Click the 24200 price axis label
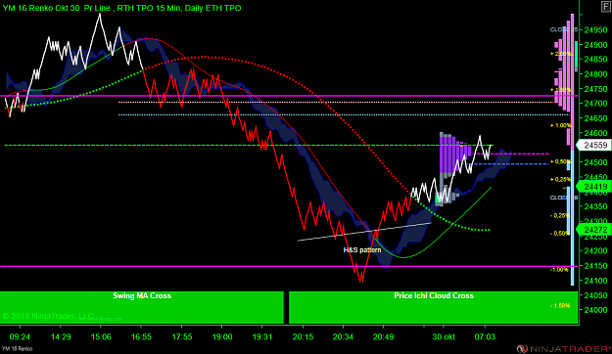Viewport: 612px width, 354px height. point(595,250)
